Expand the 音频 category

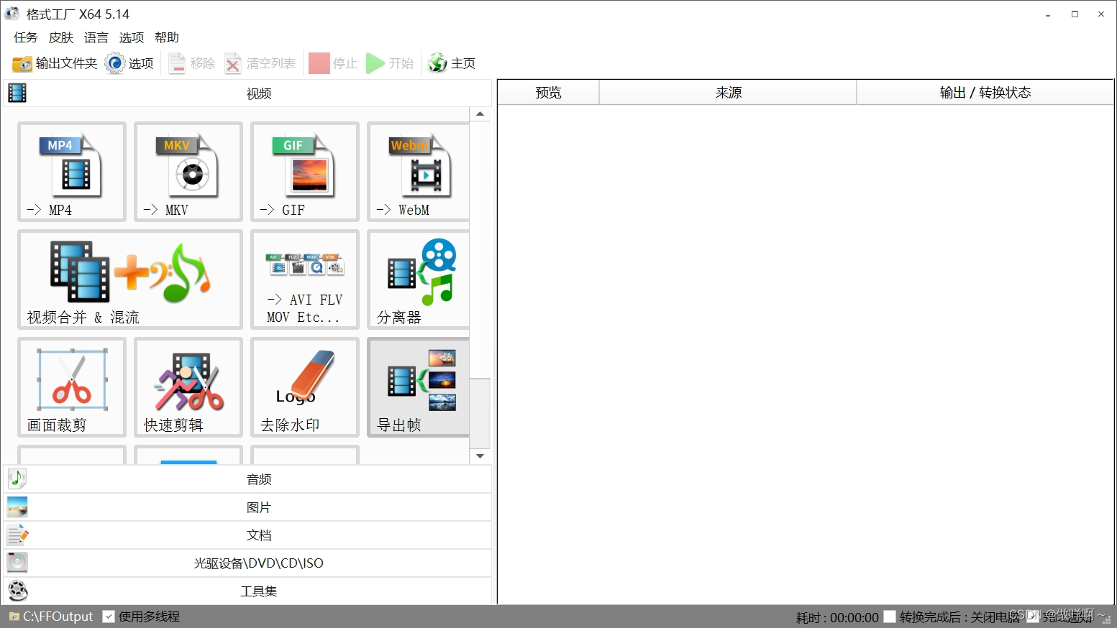click(x=247, y=479)
